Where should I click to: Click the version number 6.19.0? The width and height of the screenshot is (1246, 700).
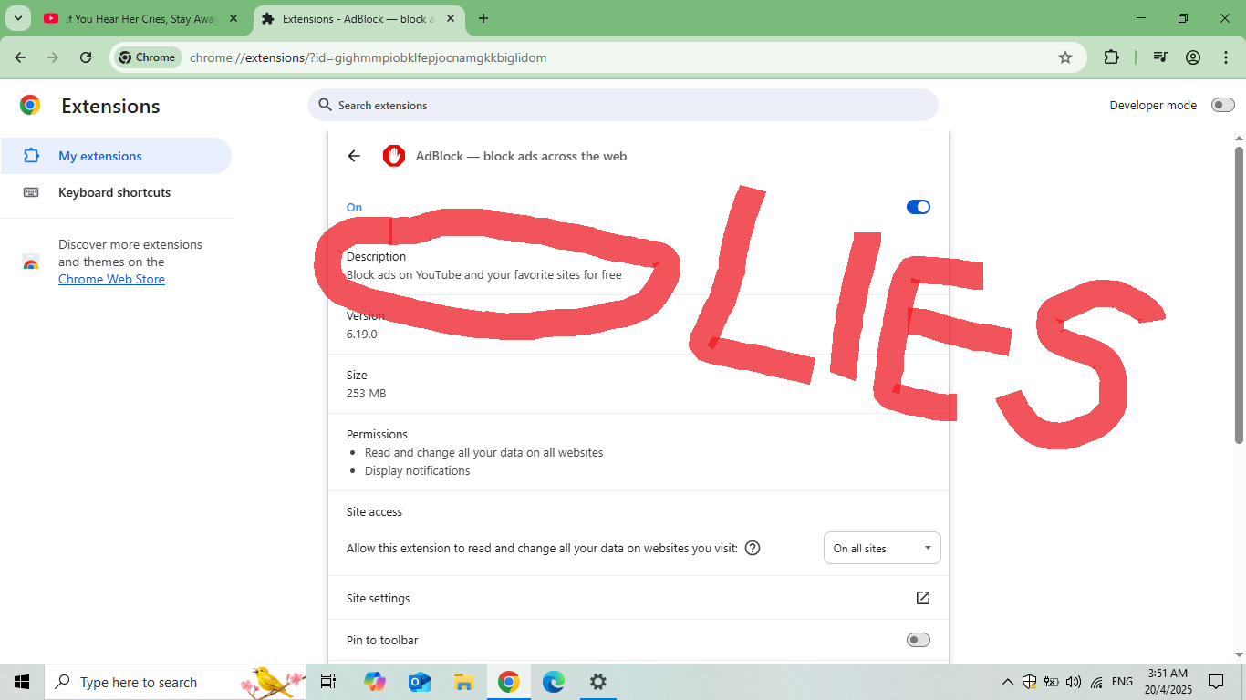[x=361, y=334]
